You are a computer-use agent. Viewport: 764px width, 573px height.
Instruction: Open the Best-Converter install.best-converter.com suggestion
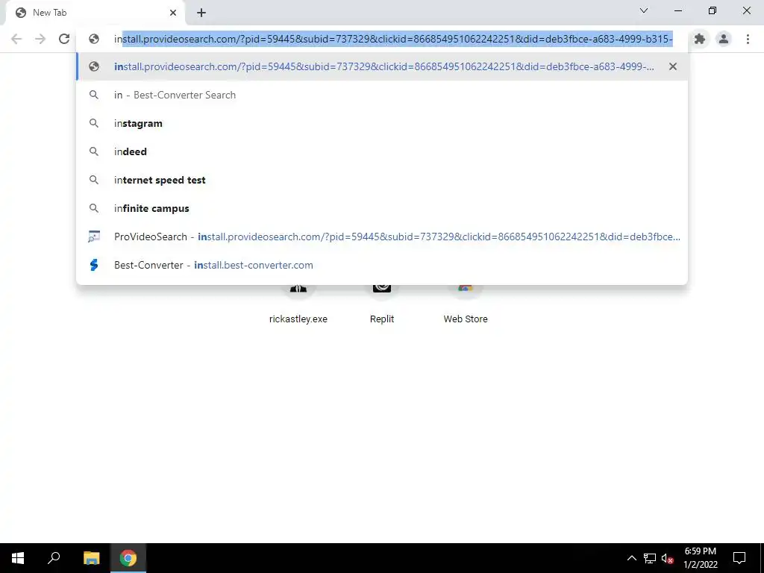[382, 265]
